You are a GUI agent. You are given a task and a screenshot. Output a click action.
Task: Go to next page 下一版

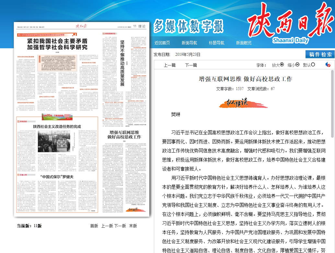tap(120, 226)
